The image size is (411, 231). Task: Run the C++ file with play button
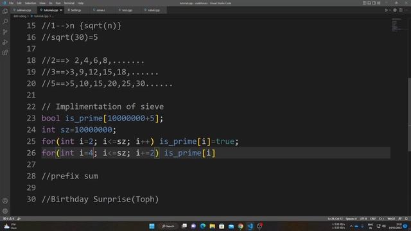click(x=386, y=10)
